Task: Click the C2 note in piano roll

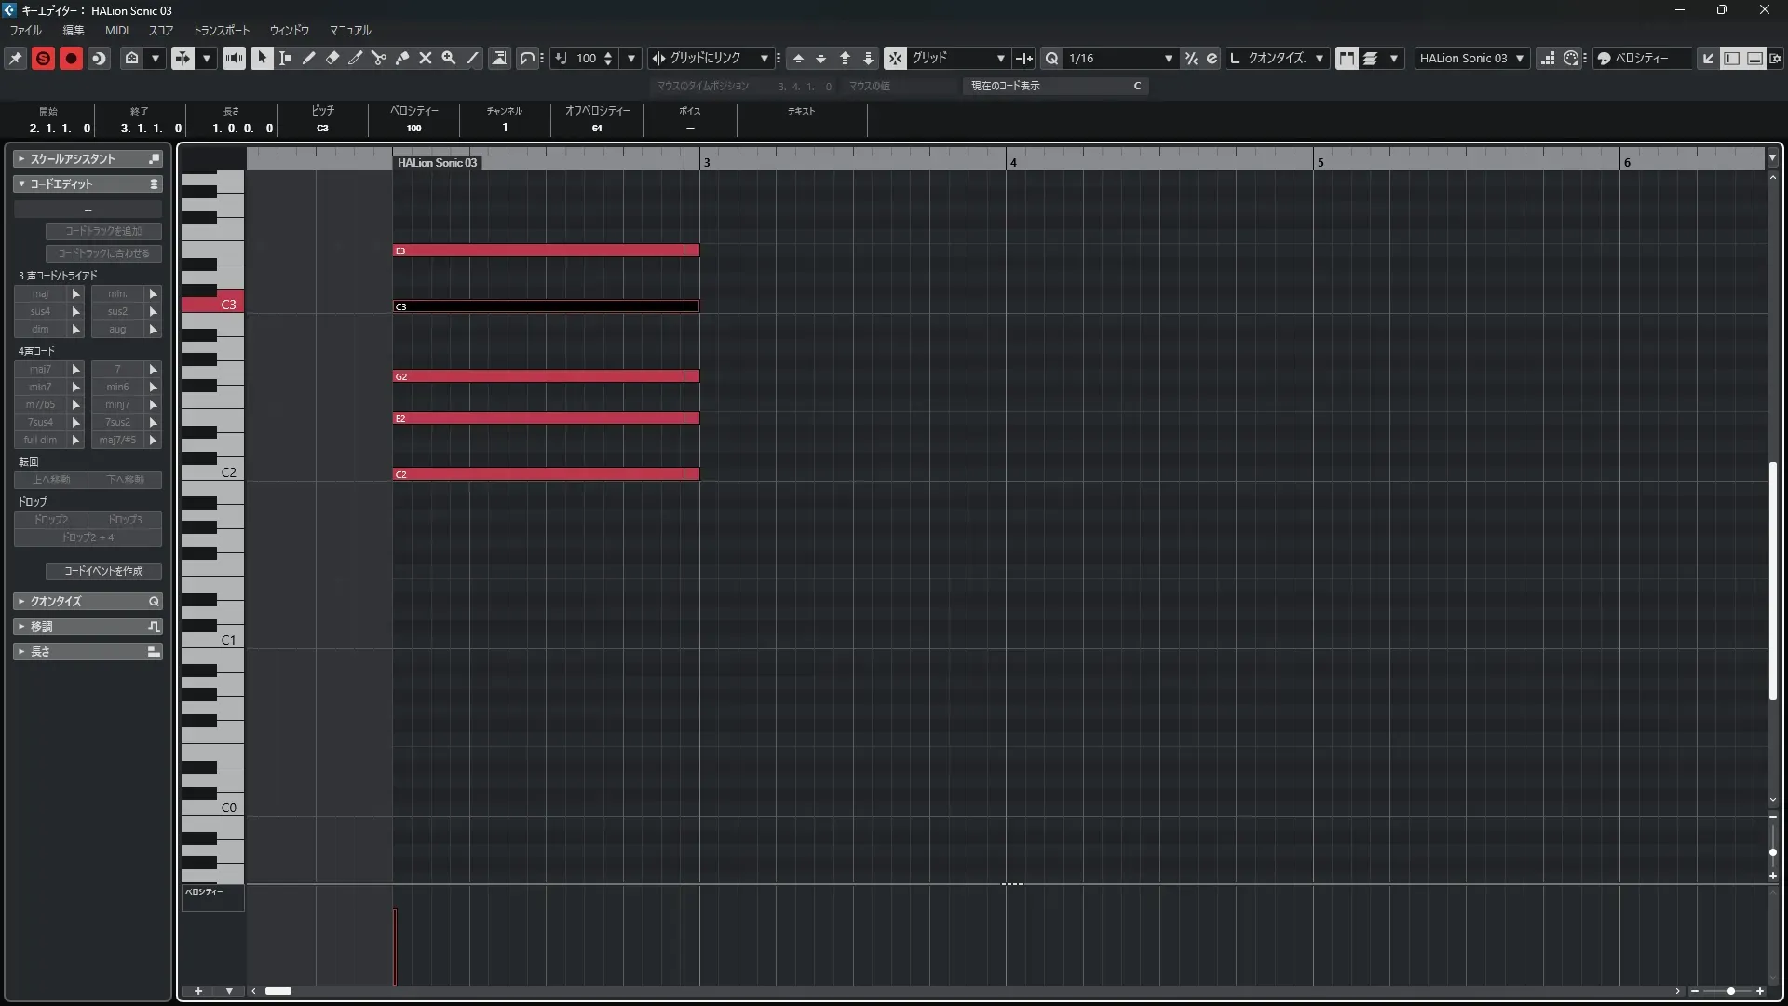Action: click(x=546, y=474)
